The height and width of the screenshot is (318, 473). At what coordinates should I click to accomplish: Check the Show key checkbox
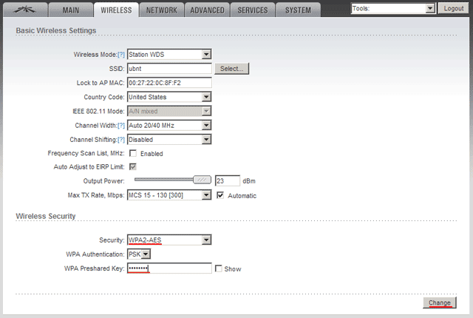coord(219,268)
